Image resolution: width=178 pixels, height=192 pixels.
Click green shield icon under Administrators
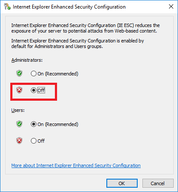[19, 73]
